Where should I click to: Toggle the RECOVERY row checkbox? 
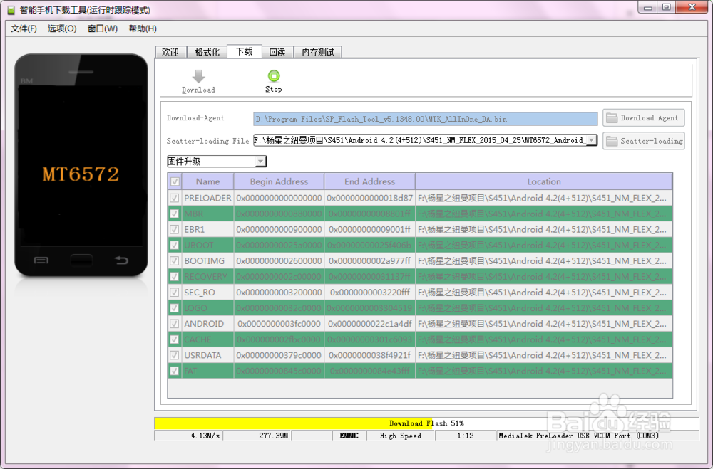point(174,277)
